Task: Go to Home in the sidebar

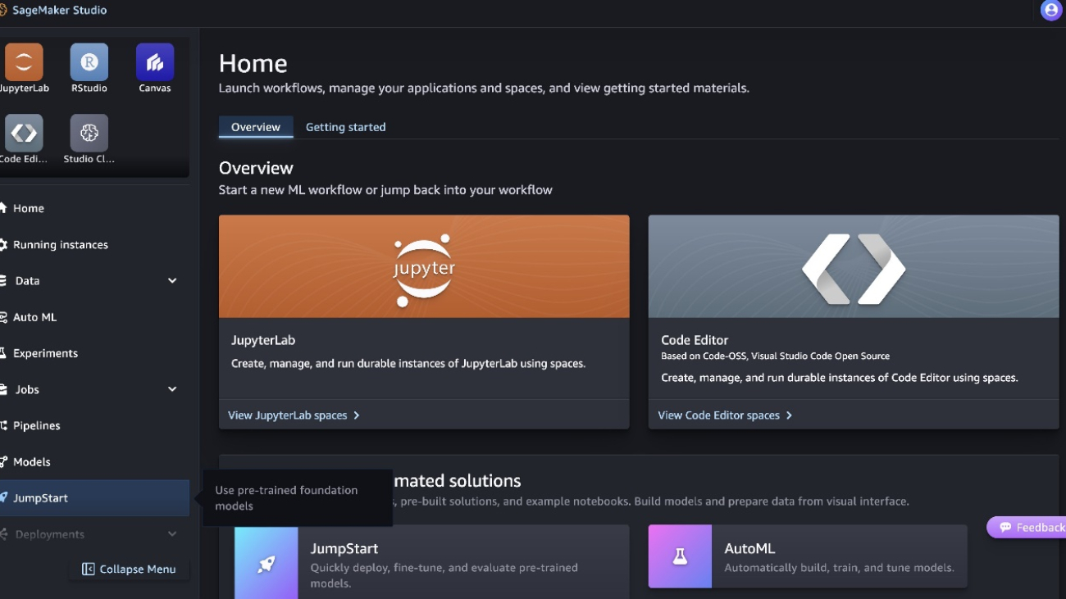Action: pyautogui.click(x=94, y=208)
